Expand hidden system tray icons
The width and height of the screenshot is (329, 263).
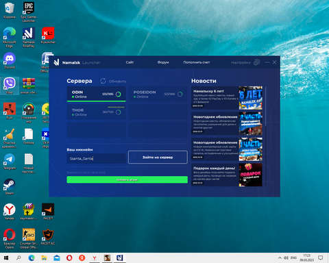click(x=280, y=258)
